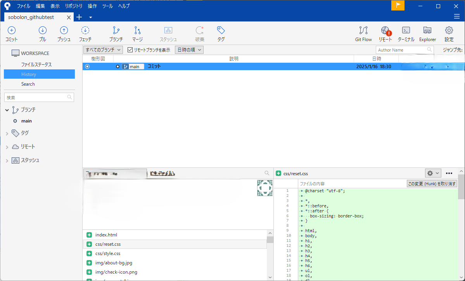Open the tab list dropdown arrow

tap(90, 17)
